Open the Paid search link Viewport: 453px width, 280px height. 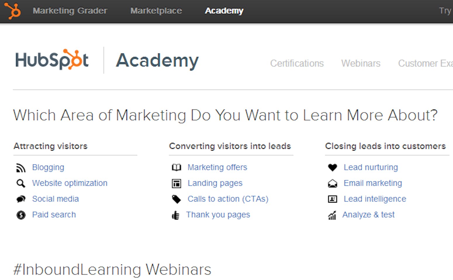[x=54, y=215]
